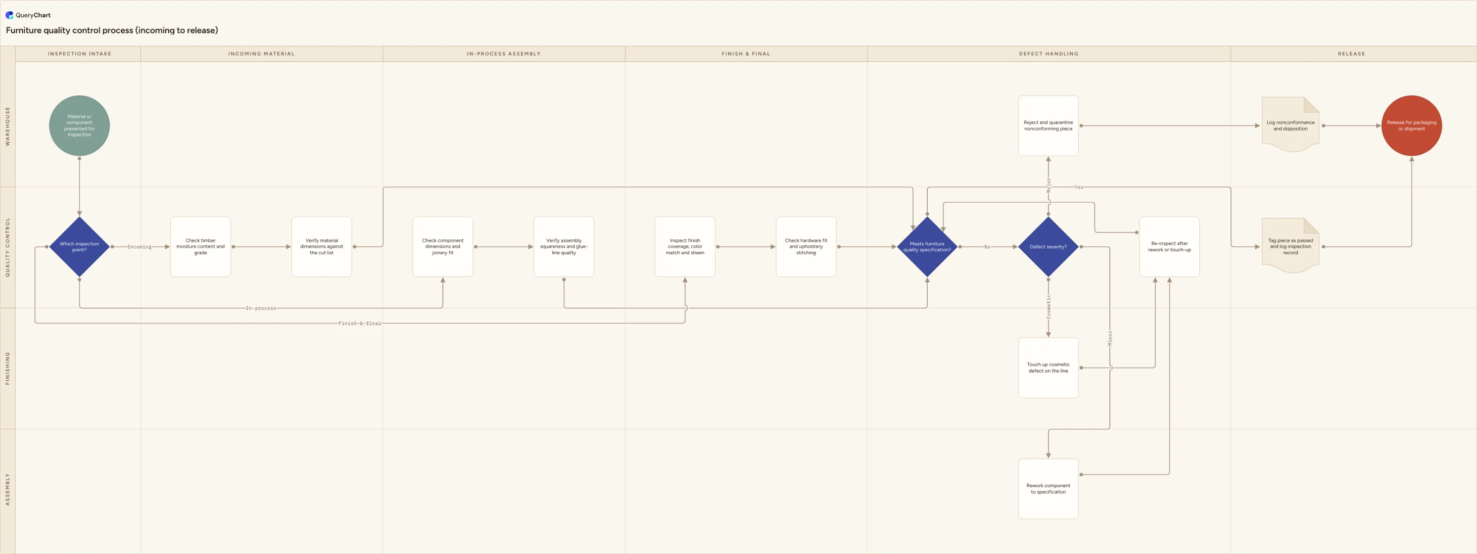Click the 'Defect Handling' column header
The image size is (1477, 554).
pyautogui.click(x=1048, y=54)
